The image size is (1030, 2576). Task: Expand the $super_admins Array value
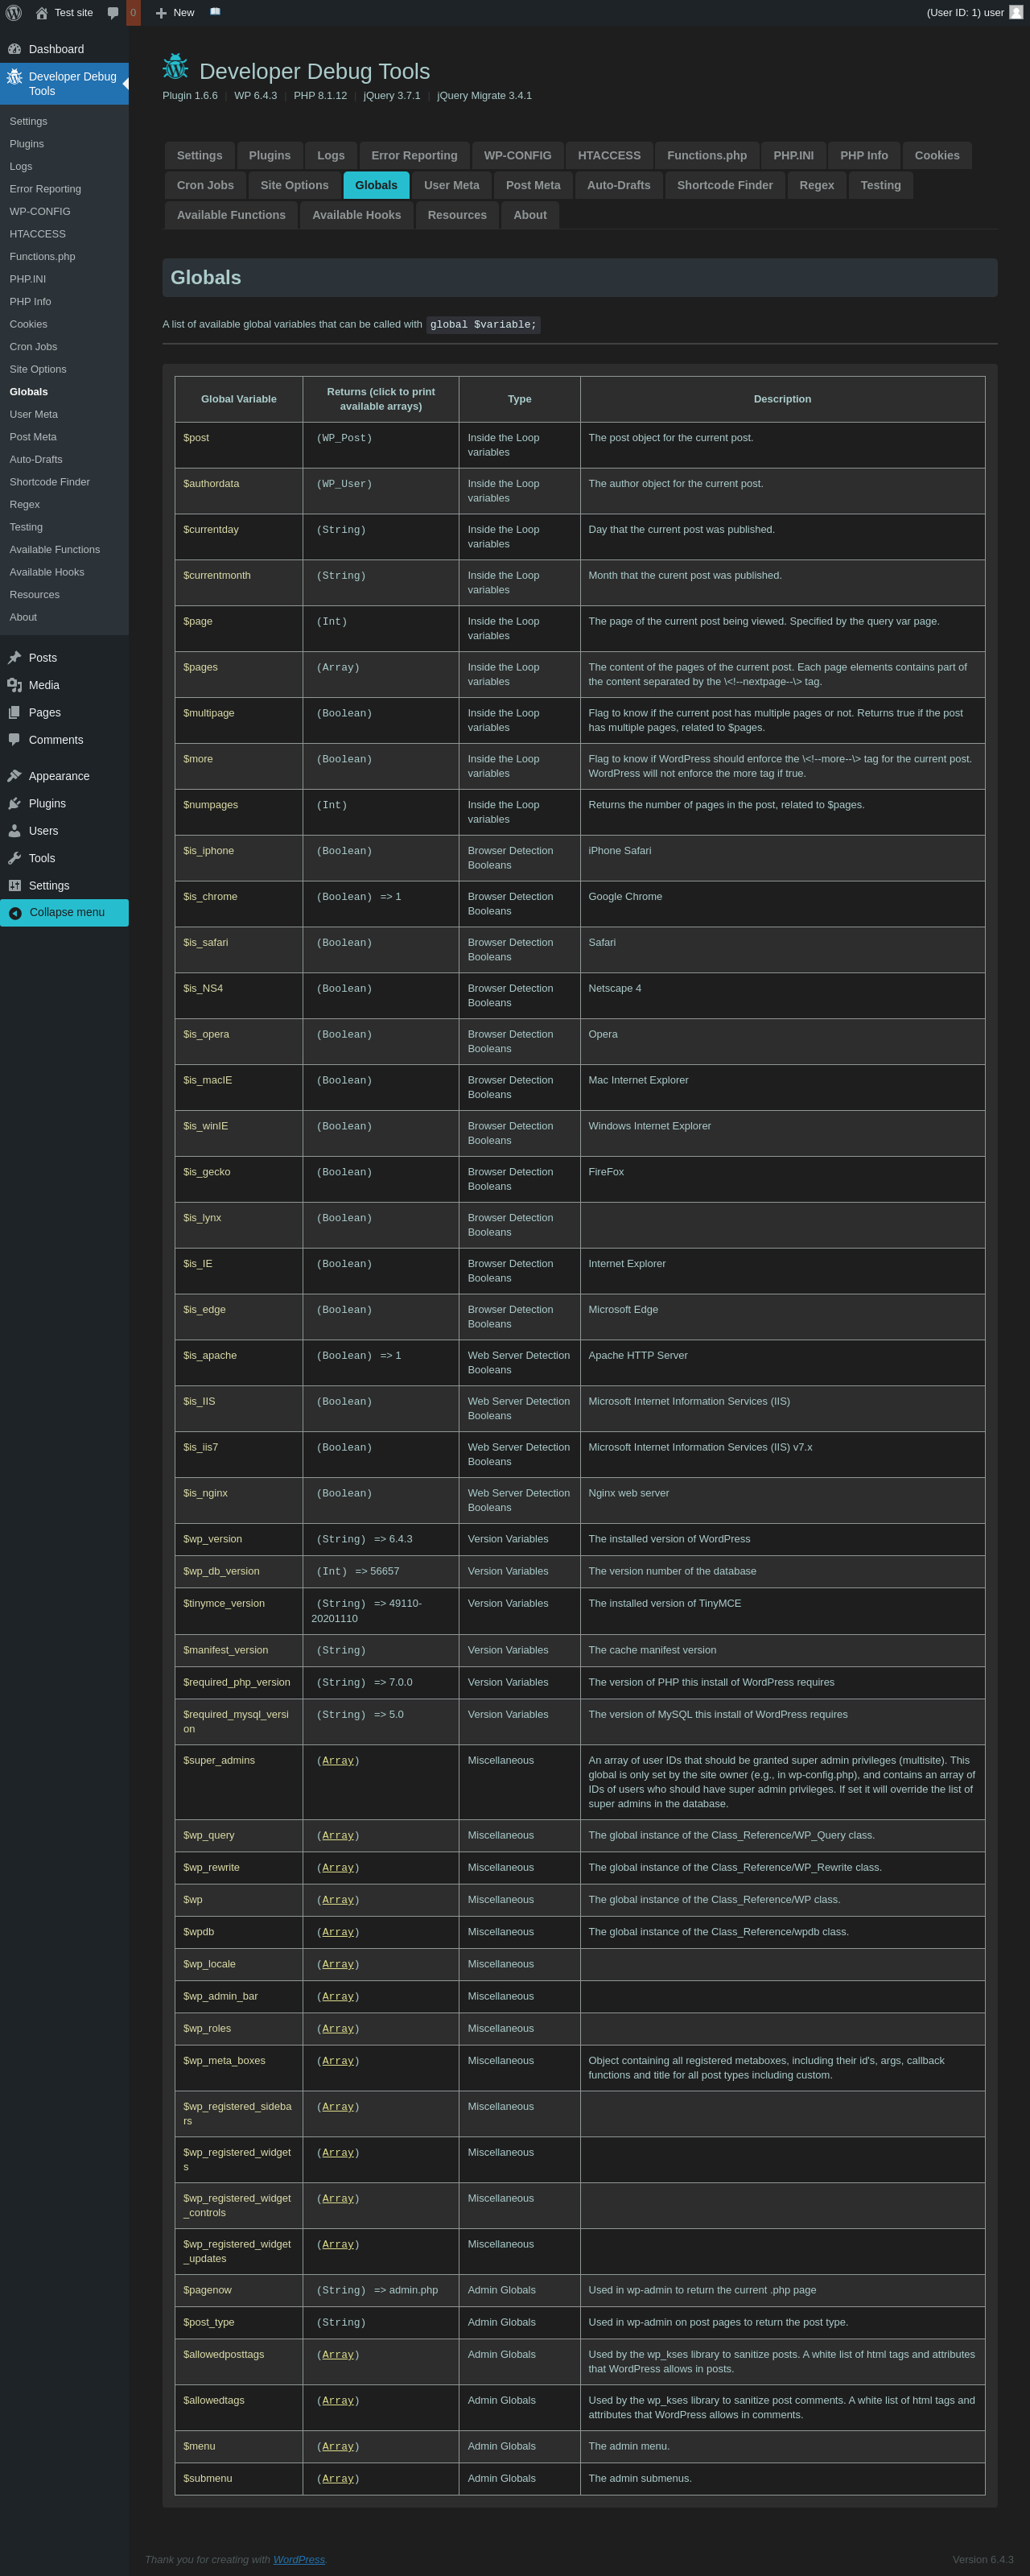click(x=338, y=1760)
